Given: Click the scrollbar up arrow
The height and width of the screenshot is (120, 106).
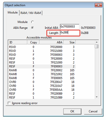Looking at the screenshot, I should (x=97, y=42).
